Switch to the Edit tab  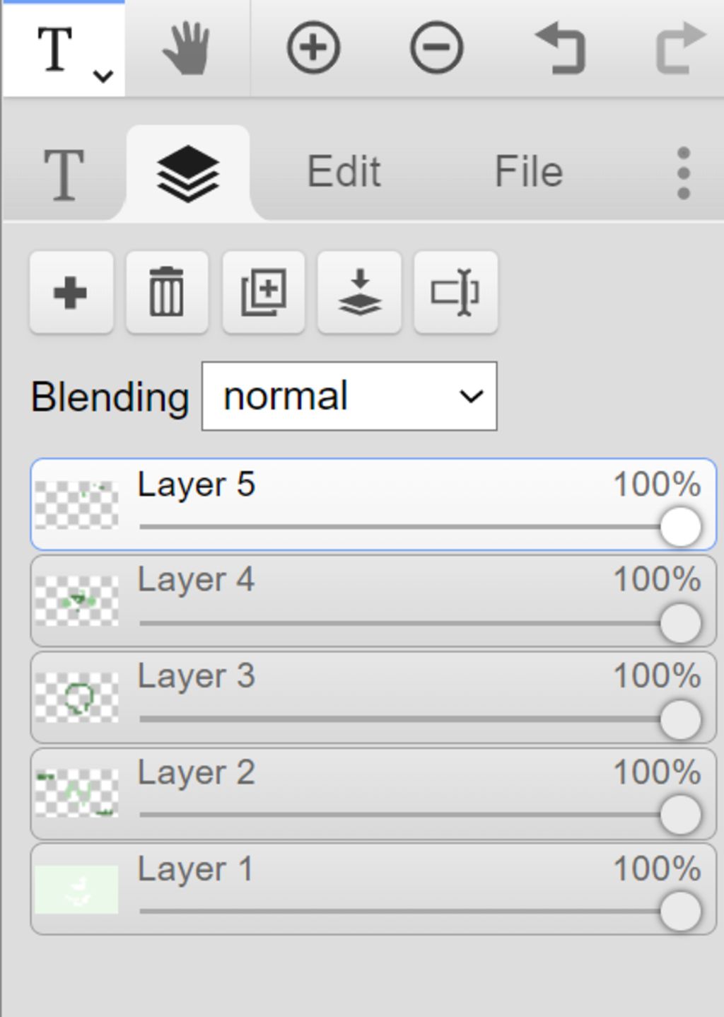344,172
